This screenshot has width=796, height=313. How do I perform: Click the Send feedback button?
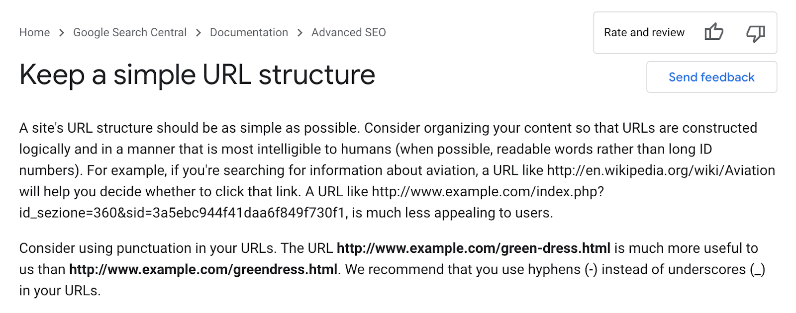click(x=711, y=77)
